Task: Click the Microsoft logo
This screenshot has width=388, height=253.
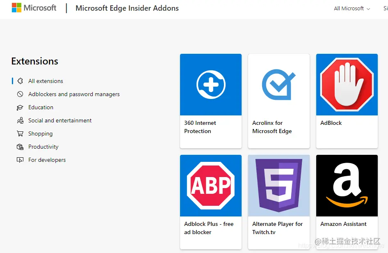Action: [x=34, y=8]
